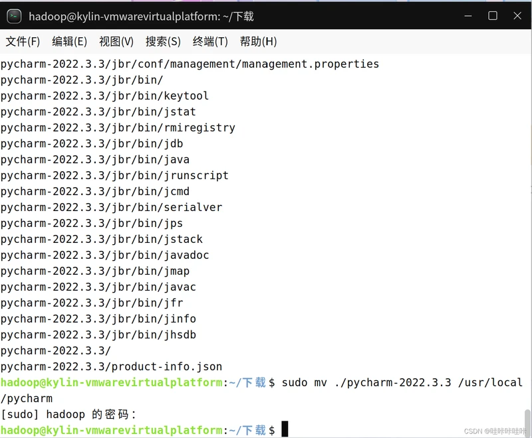532x438 pixels.
Task: Close the terminal window
Action: tap(518, 16)
